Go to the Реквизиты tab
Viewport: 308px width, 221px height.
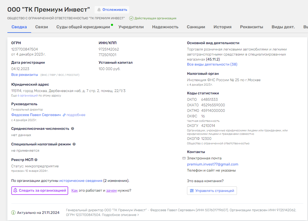pyautogui.click(x=251, y=27)
